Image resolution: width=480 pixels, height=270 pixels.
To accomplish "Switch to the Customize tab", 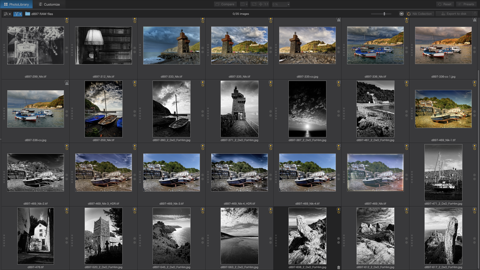I will click(x=49, y=4).
